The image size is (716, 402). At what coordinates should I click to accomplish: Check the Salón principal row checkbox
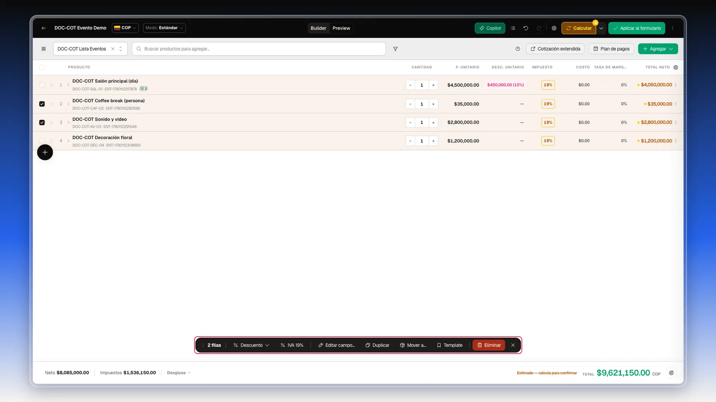pyautogui.click(x=42, y=85)
